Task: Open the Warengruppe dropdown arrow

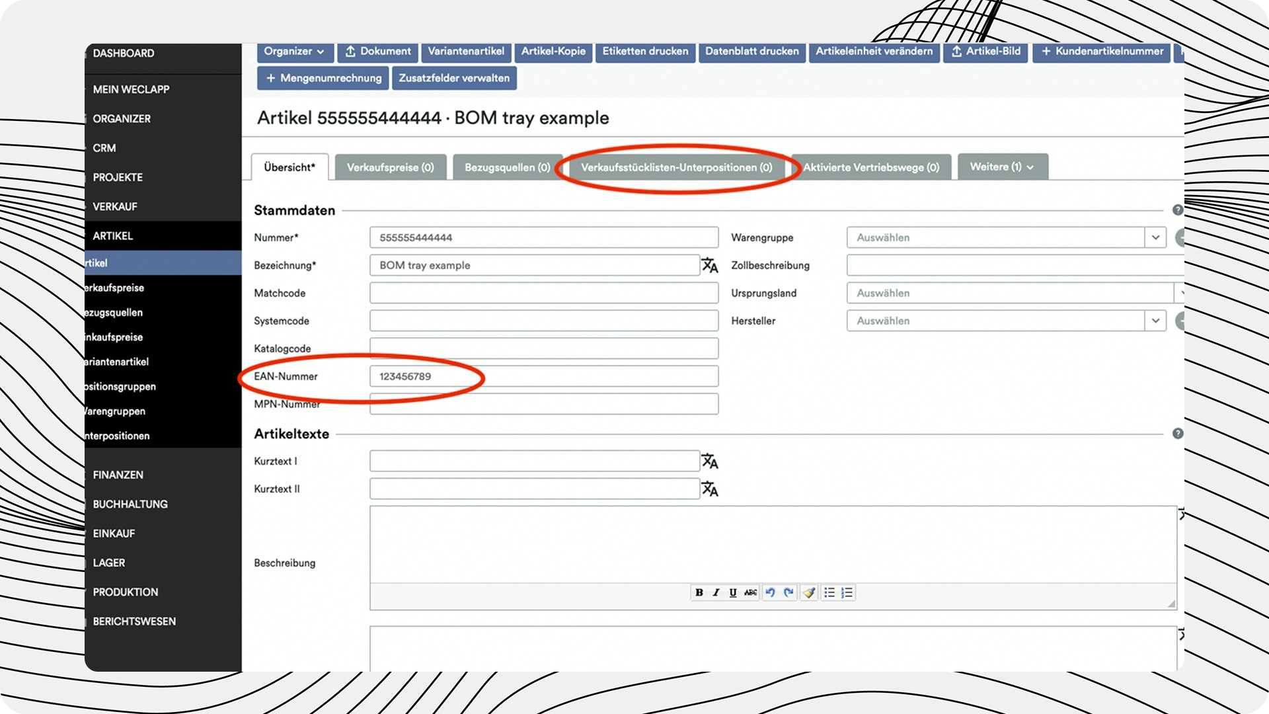Action: [x=1155, y=237]
